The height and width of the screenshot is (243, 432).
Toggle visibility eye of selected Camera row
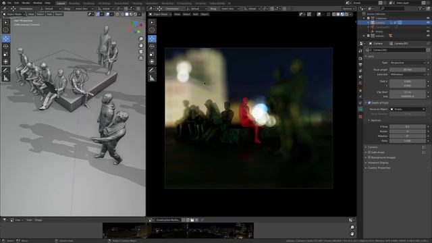click(428, 22)
